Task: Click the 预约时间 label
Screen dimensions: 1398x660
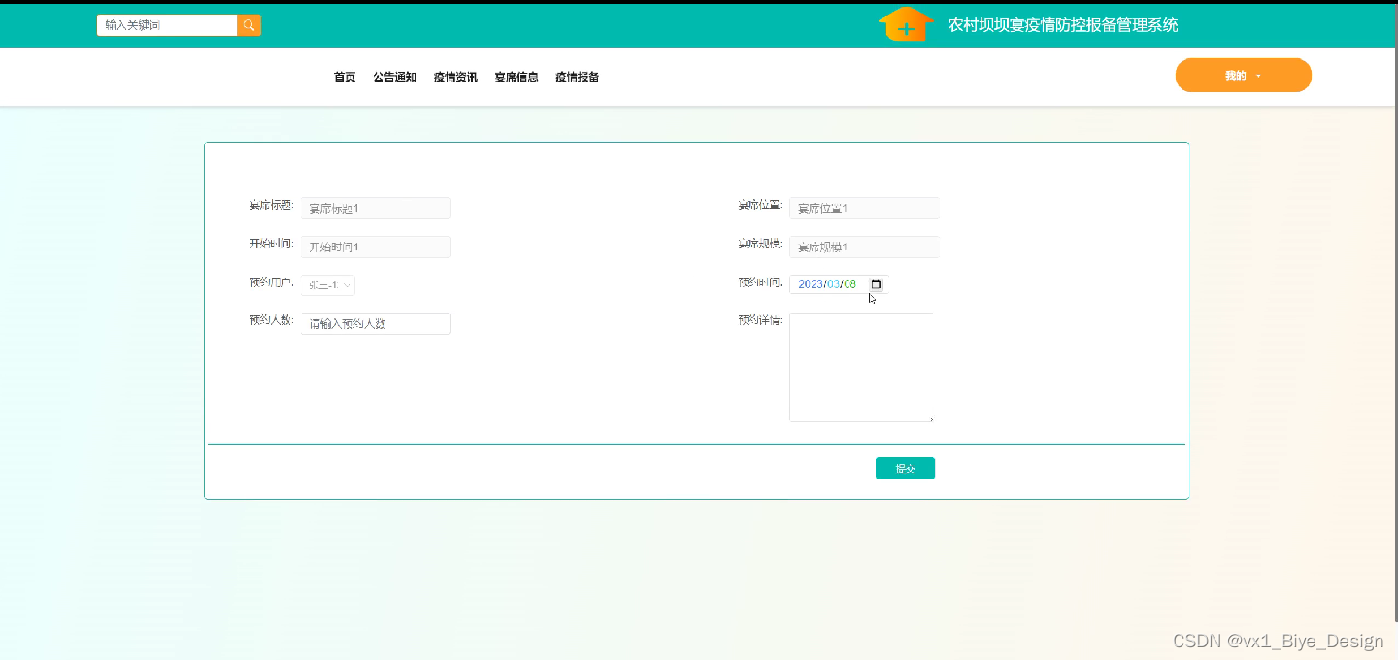Action: (760, 282)
